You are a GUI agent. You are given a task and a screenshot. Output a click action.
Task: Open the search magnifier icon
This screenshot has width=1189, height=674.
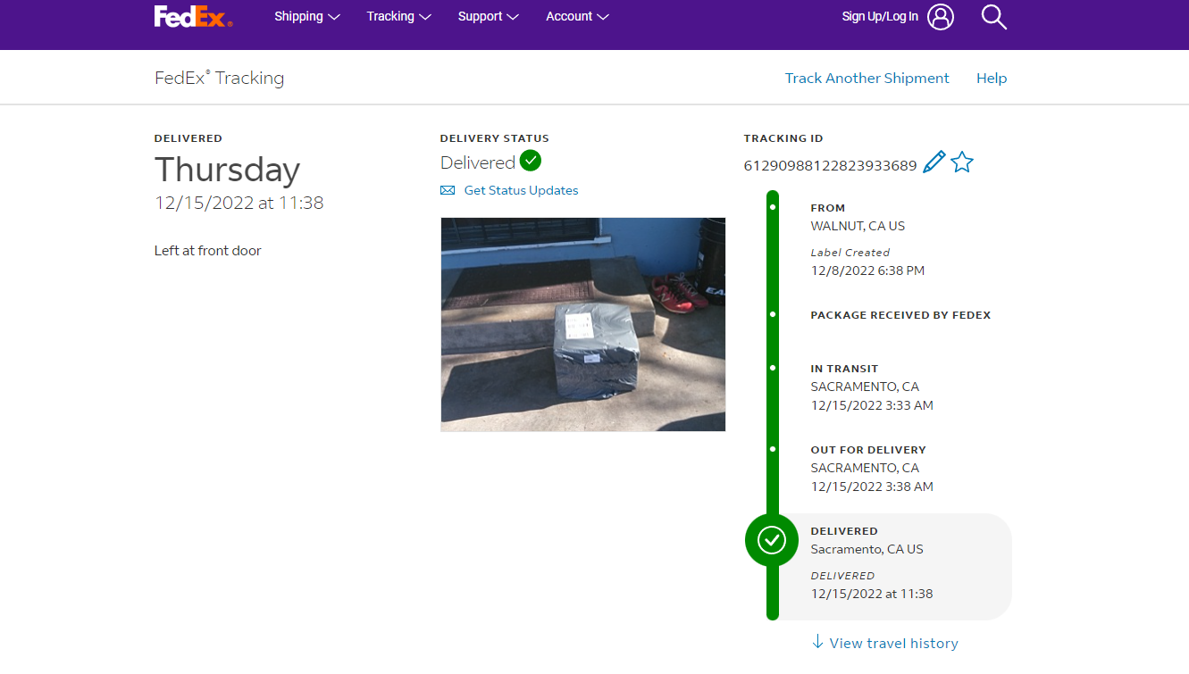click(993, 17)
